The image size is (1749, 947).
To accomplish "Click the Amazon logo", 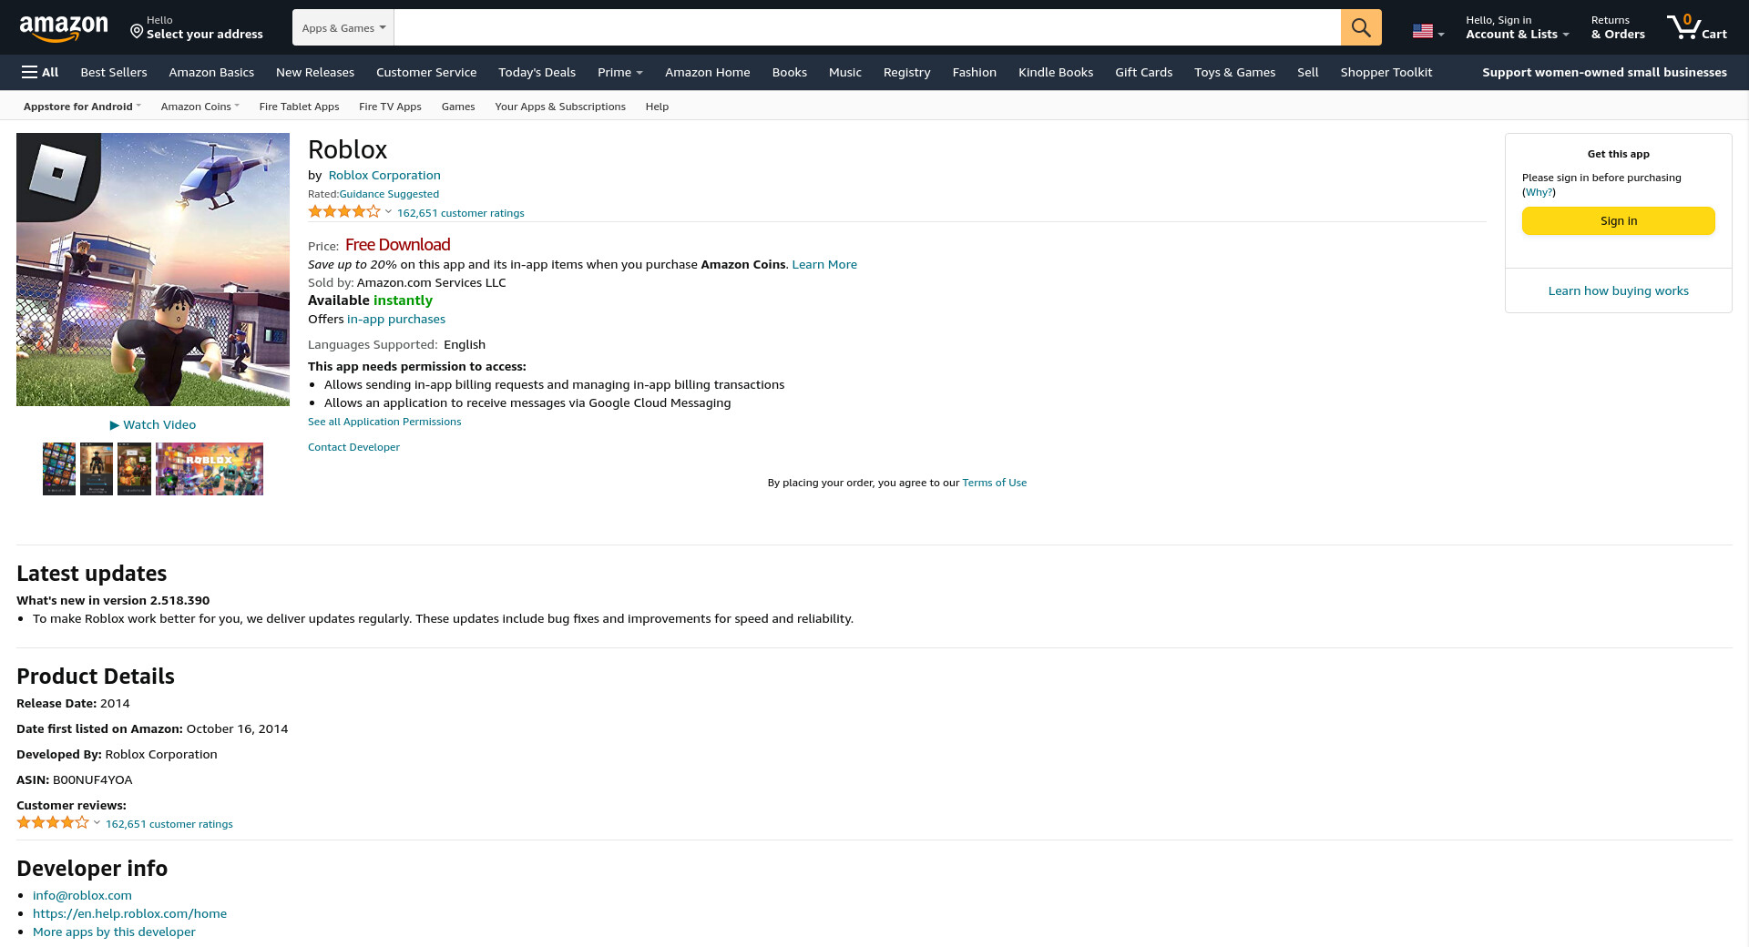I will [64, 28].
